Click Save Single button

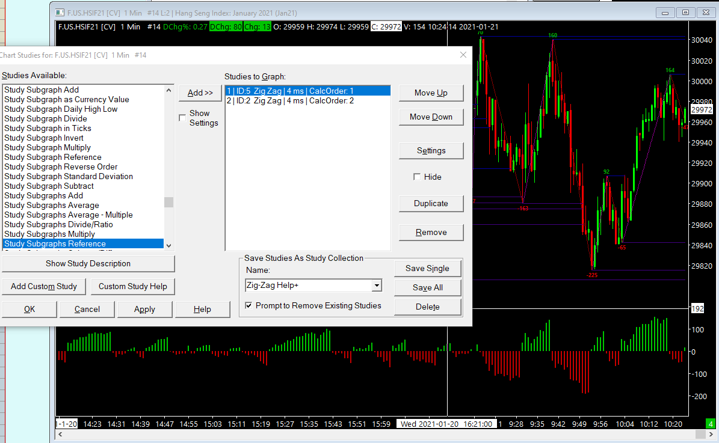coord(427,269)
